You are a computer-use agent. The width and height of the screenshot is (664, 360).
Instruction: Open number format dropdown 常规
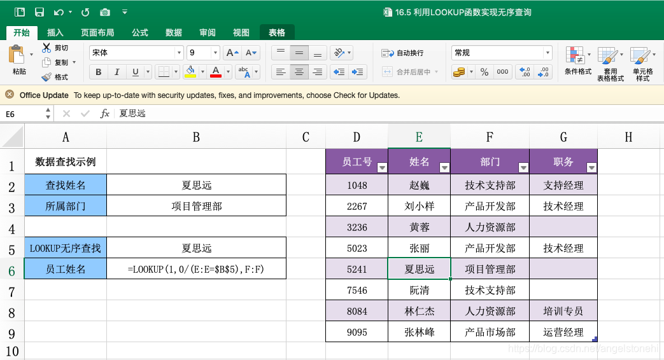547,52
